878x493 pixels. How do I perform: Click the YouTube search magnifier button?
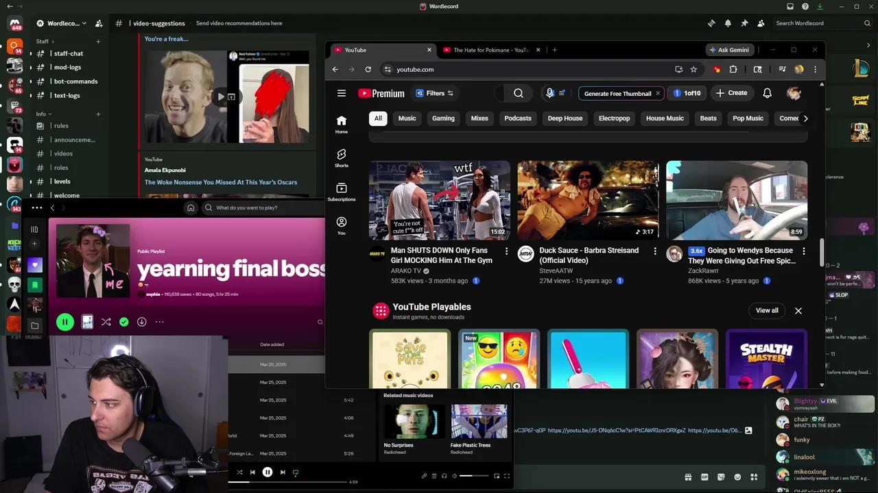click(519, 93)
